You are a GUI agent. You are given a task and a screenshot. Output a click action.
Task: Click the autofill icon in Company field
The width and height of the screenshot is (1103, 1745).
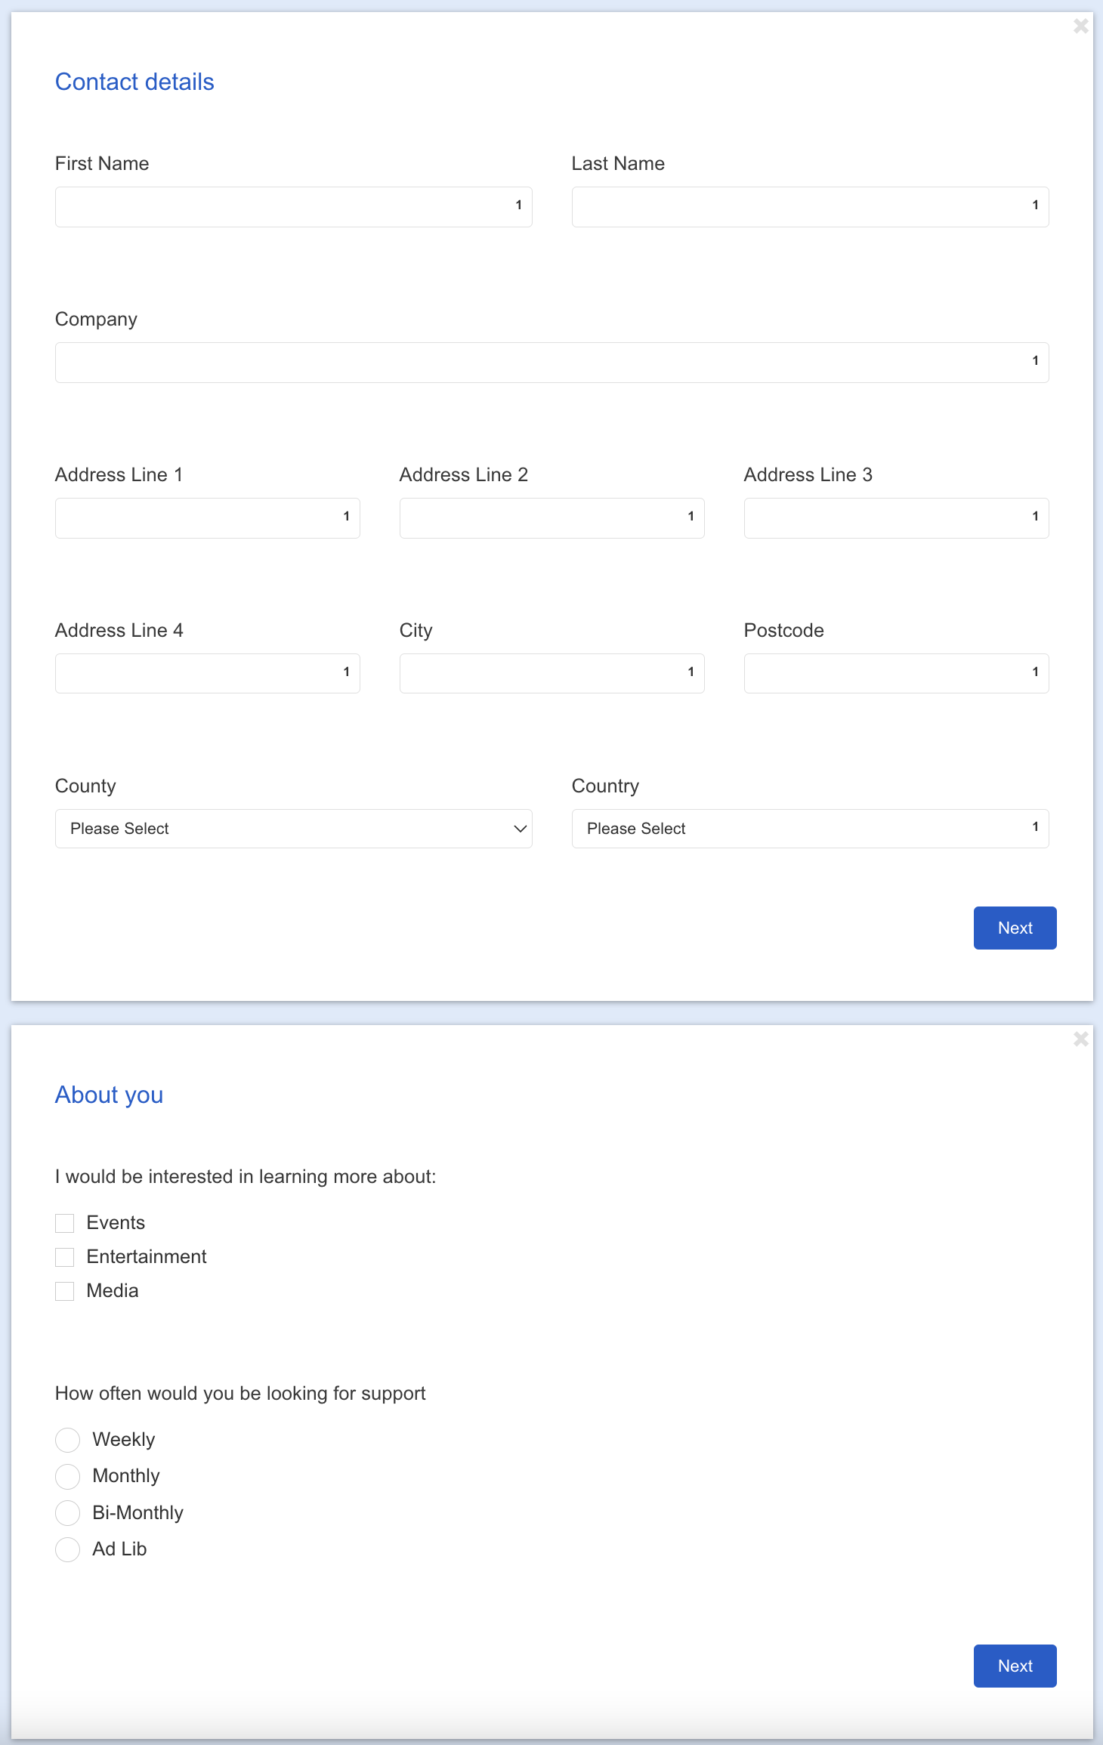point(1035,361)
